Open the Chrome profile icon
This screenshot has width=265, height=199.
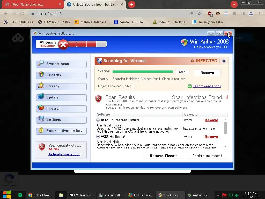tap(251, 13)
